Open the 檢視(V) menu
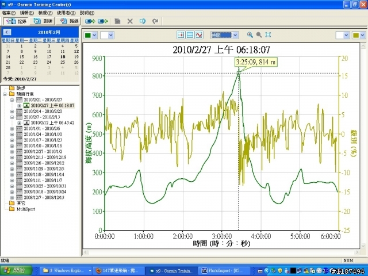The height and width of the screenshot is (276, 368). point(44,12)
